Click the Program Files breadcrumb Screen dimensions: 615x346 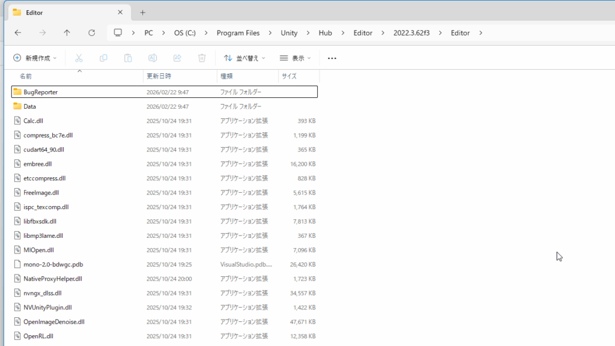pyautogui.click(x=238, y=33)
